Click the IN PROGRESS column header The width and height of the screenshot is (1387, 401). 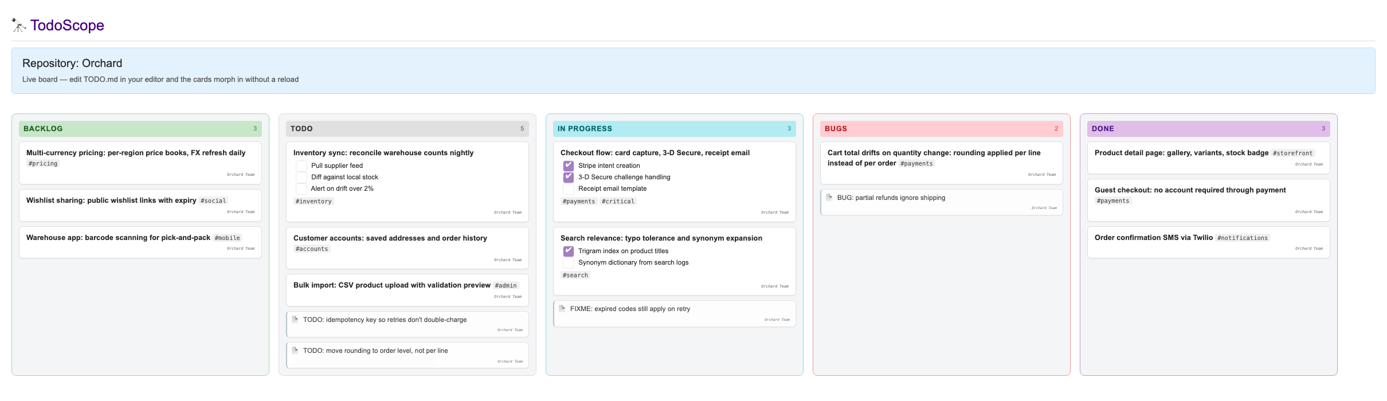pyautogui.click(x=675, y=129)
